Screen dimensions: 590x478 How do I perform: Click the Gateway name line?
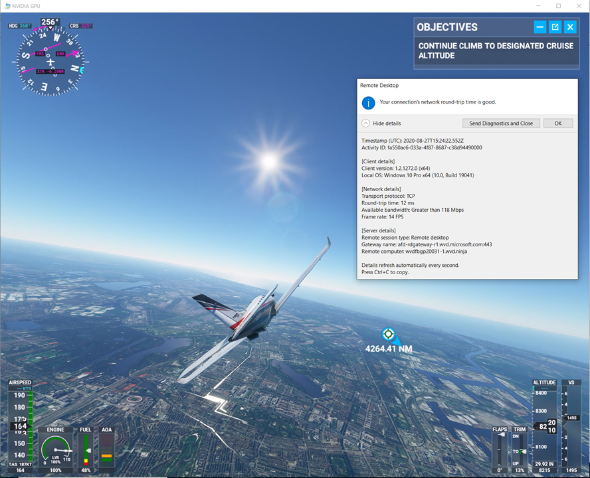(427, 244)
